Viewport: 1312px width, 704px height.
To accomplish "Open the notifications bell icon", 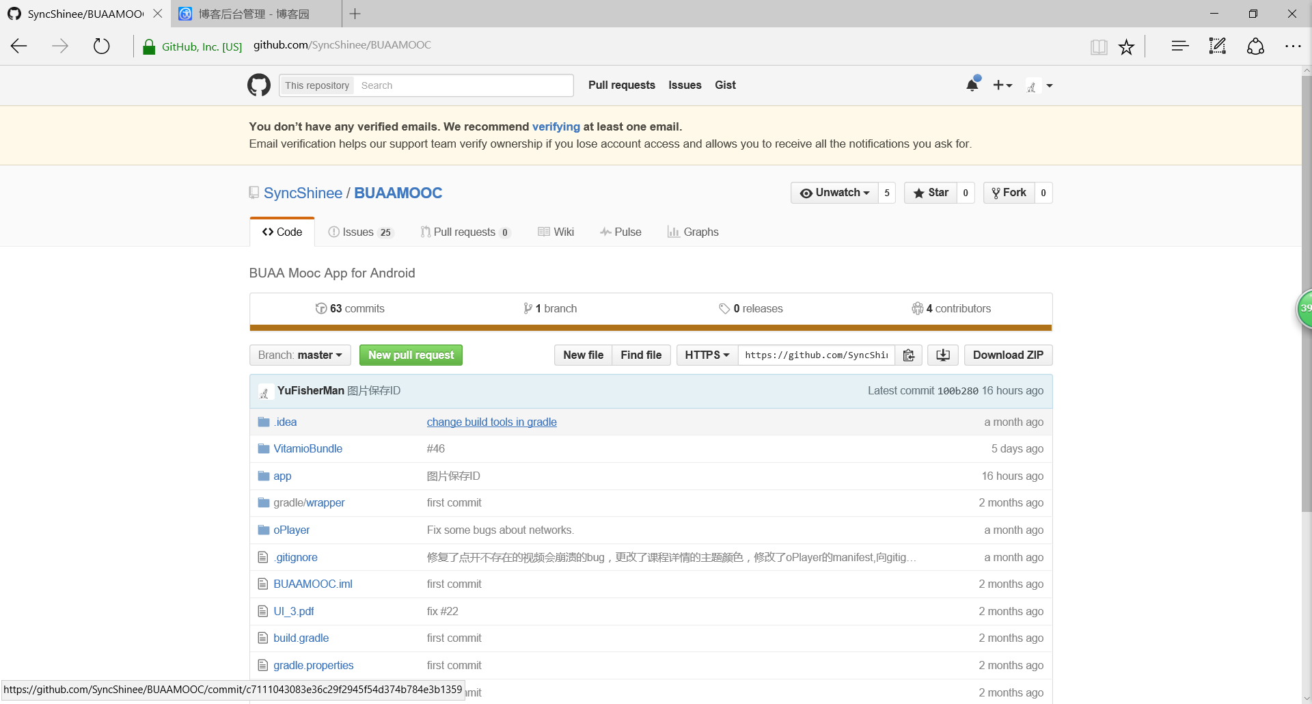I will (x=972, y=85).
